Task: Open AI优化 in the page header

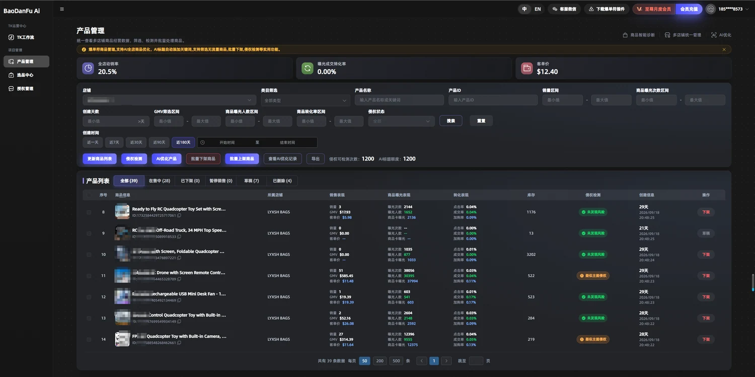Action: (x=721, y=35)
